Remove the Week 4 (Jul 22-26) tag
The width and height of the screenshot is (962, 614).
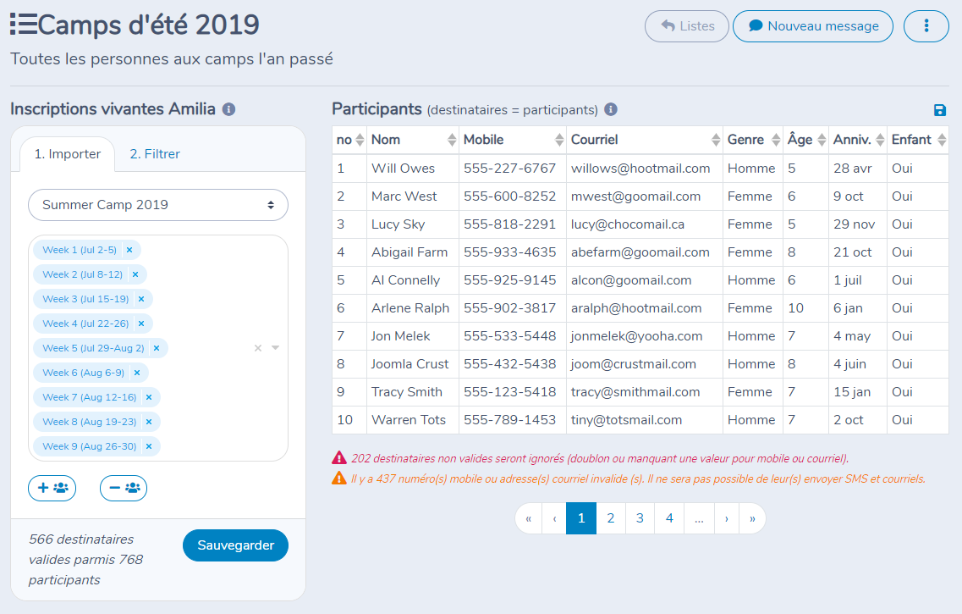tap(141, 324)
